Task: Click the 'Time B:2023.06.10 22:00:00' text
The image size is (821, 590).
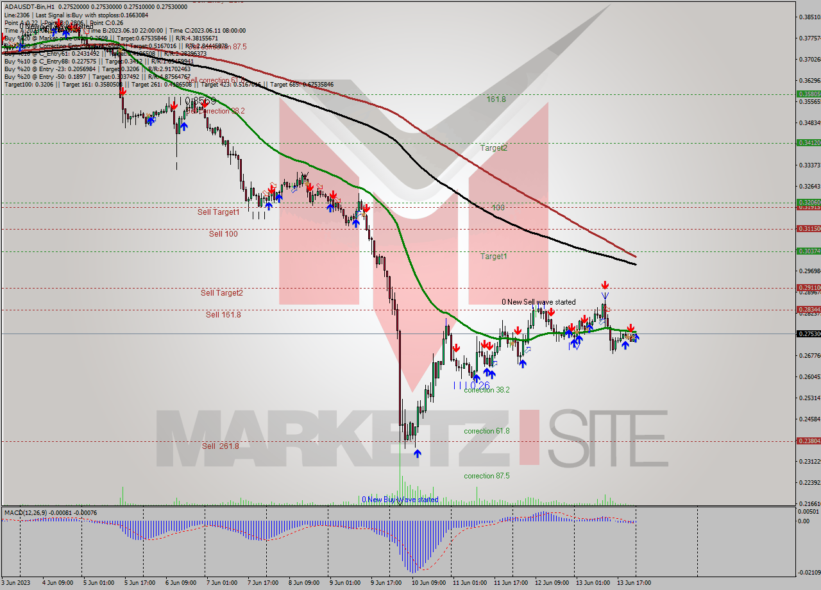Action: (126, 30)
